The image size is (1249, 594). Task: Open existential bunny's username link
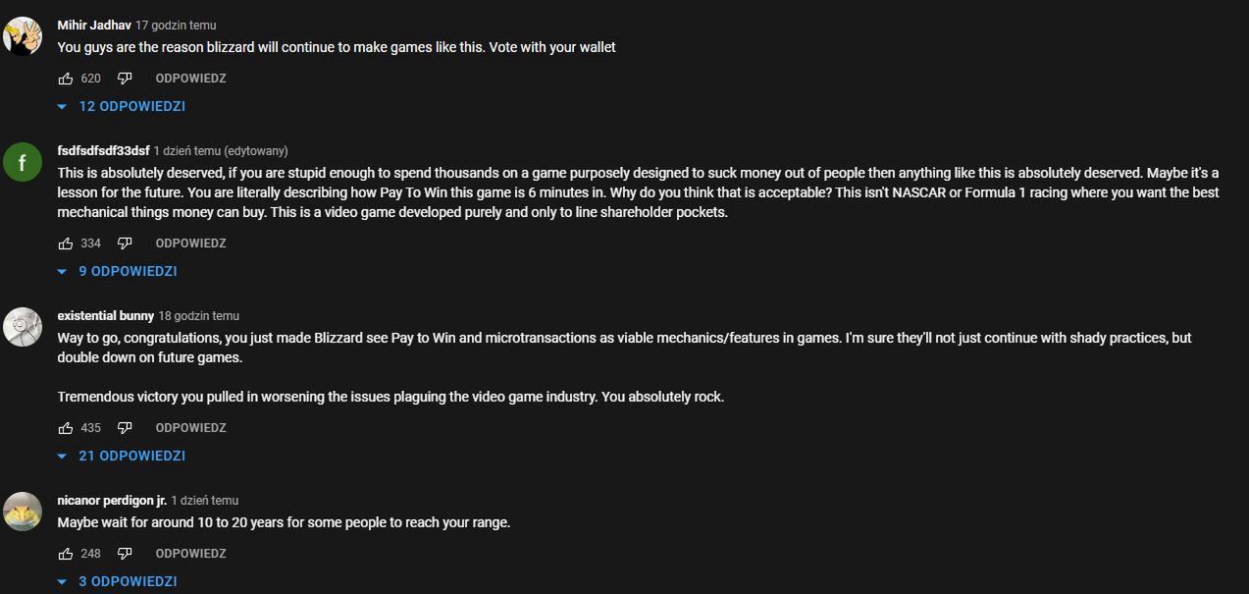105,316
